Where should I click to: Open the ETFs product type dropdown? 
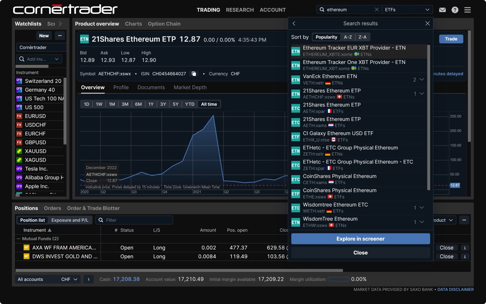[x=407, y=10]
